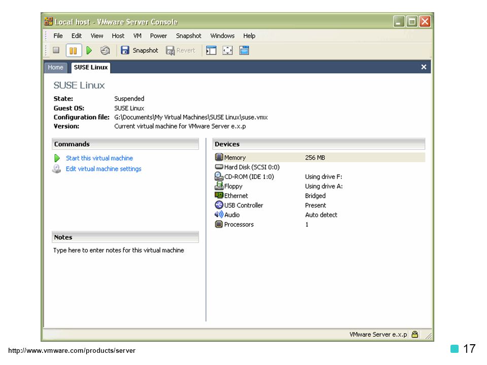Switch to full screen mode icon
The image size is (487, 365).
228,50
